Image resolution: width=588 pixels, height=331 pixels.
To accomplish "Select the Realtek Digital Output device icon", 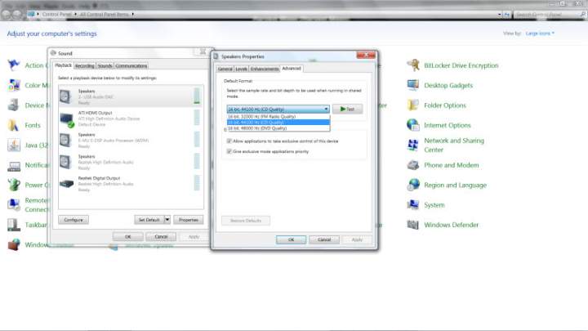I will [x=66, y=184].
